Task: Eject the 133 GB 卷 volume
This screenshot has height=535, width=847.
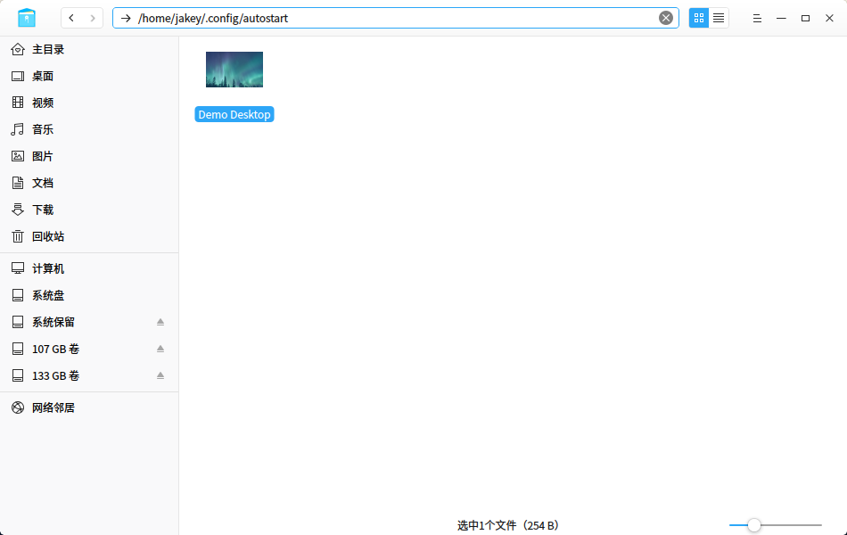Action: [x=160, y=375]
